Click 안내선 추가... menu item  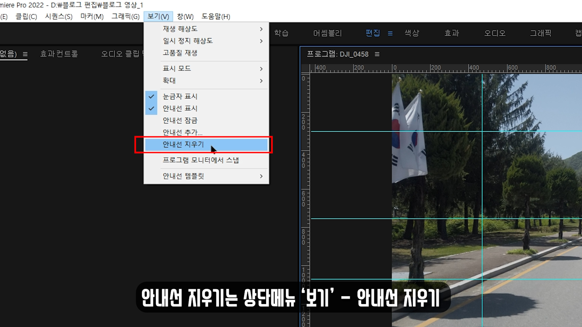[x=182, y=132]
